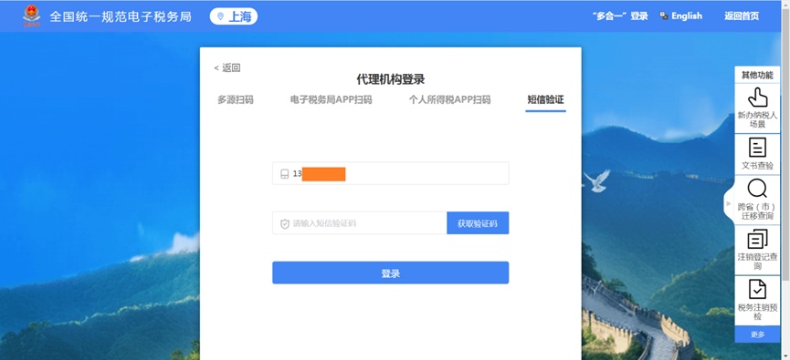Open the "多合一"登录 link

pyautogui.click(x=620, y=16)
